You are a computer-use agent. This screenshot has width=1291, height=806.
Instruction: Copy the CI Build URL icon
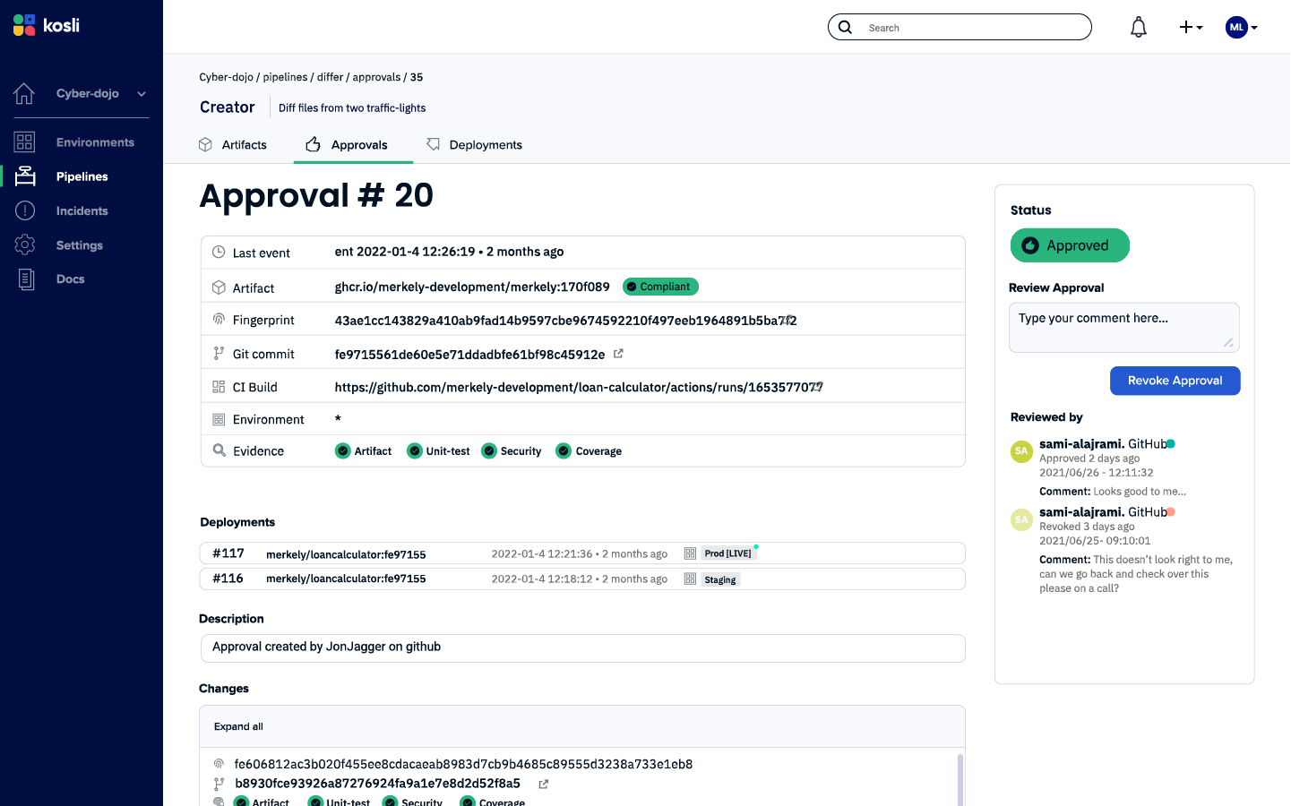[x=816, y=387]
